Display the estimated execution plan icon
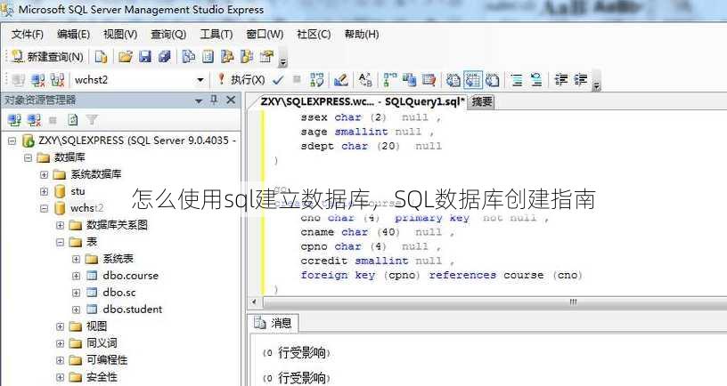The width and height of the screenshot is (727, 386). coord(317,80)
